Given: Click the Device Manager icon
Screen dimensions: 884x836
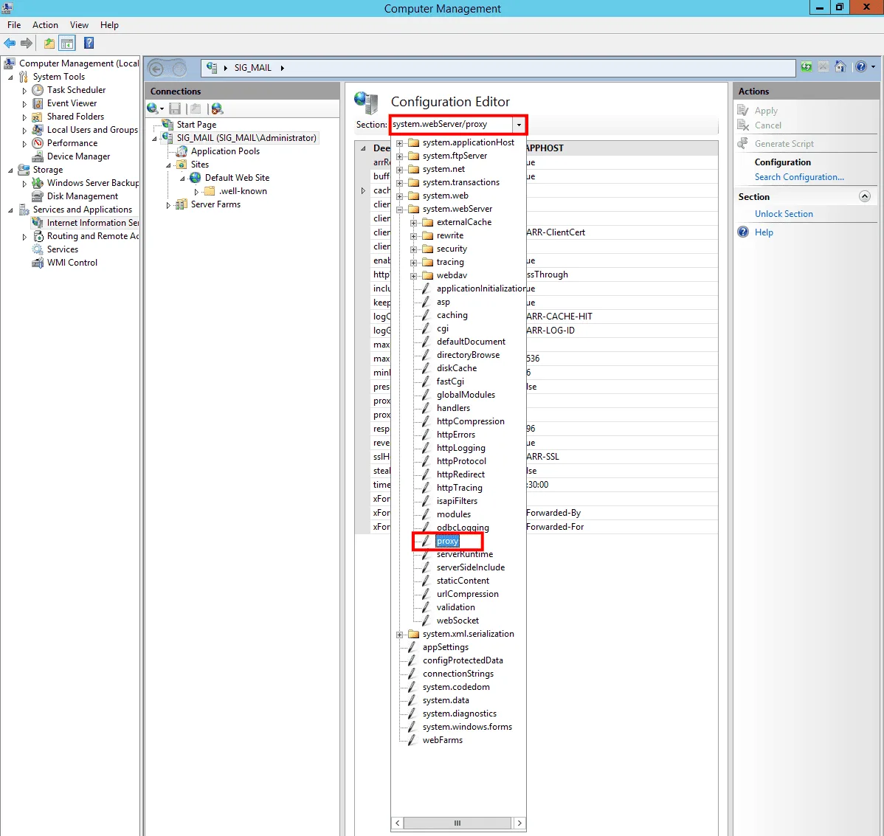Looking at the screenshot, I should tap(38, 156).
